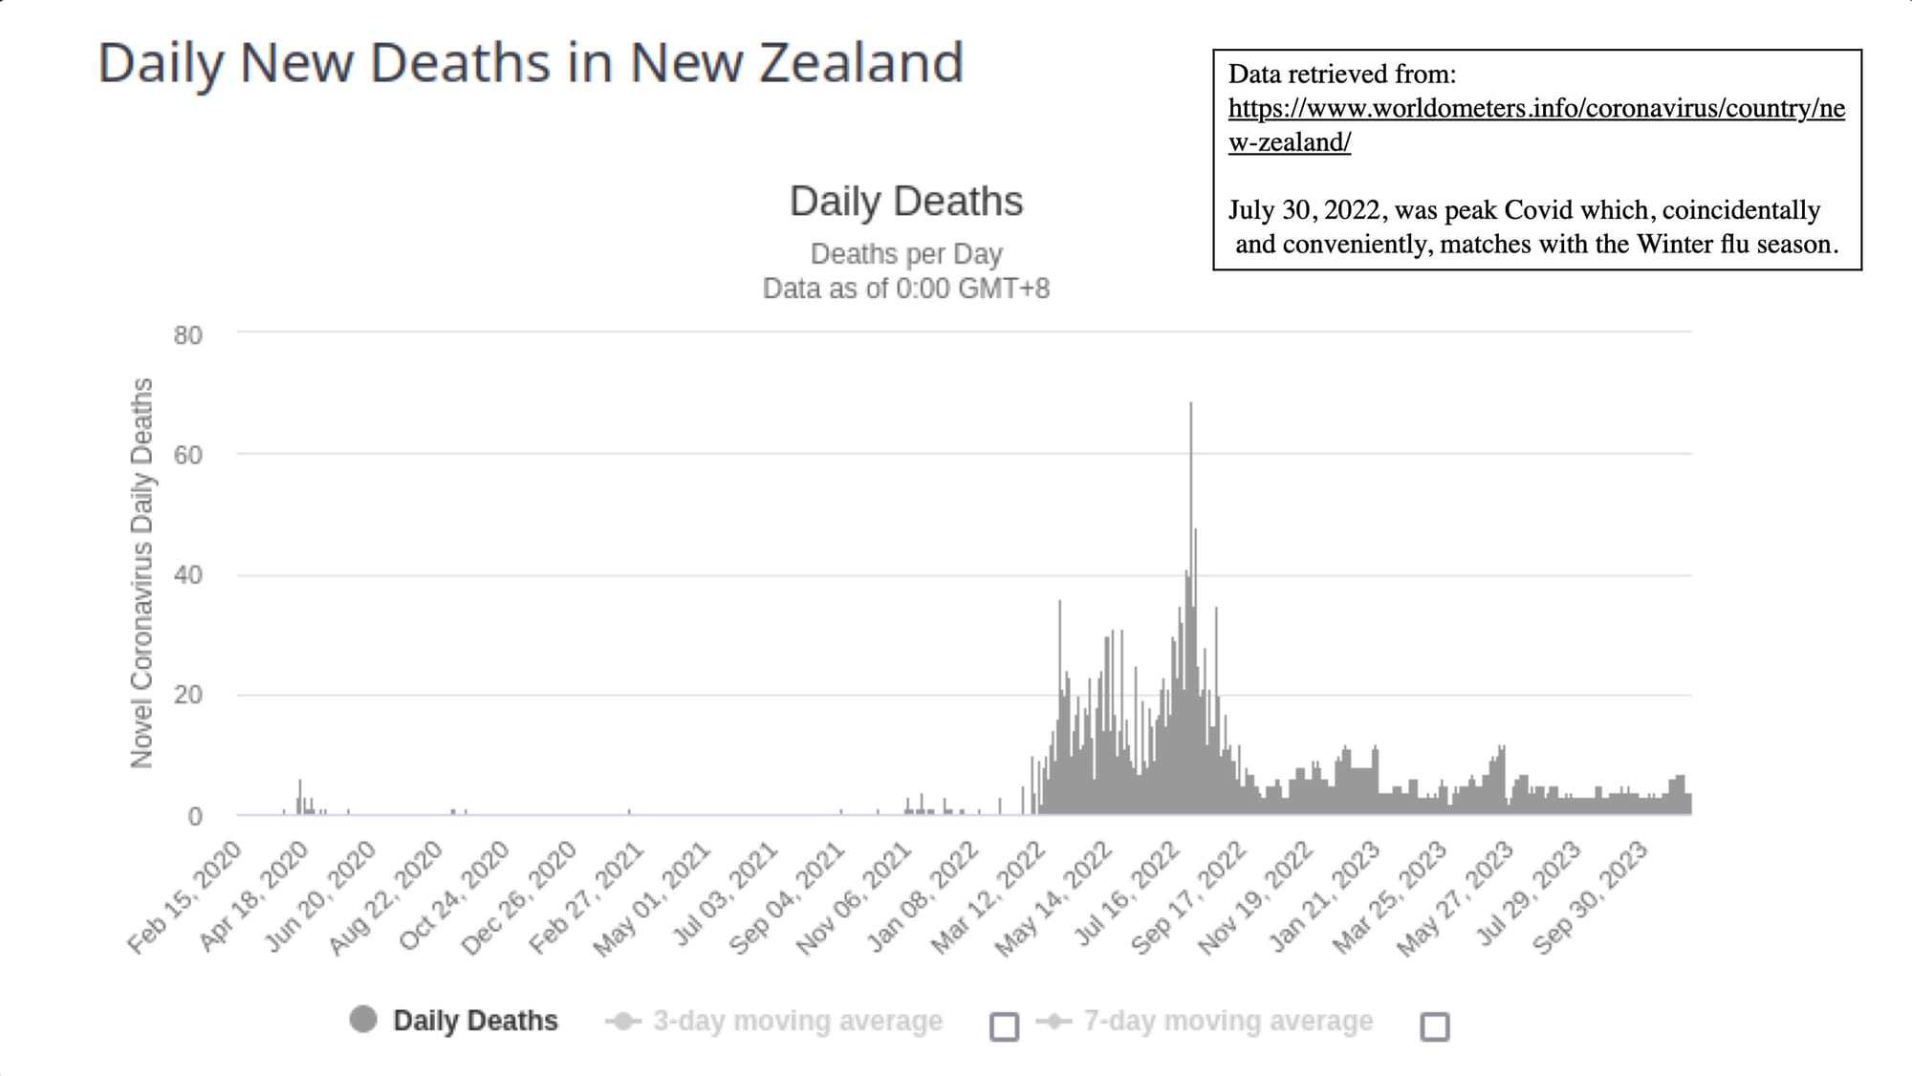Click the 7-day moving average line marker icon

pyautogui.click(x=1054, y=1022)
